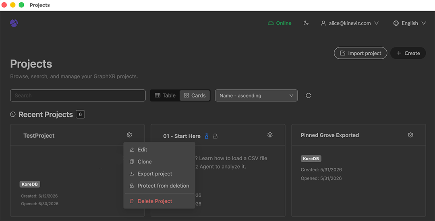Refresh the projects list

click(x=308, y=95)
